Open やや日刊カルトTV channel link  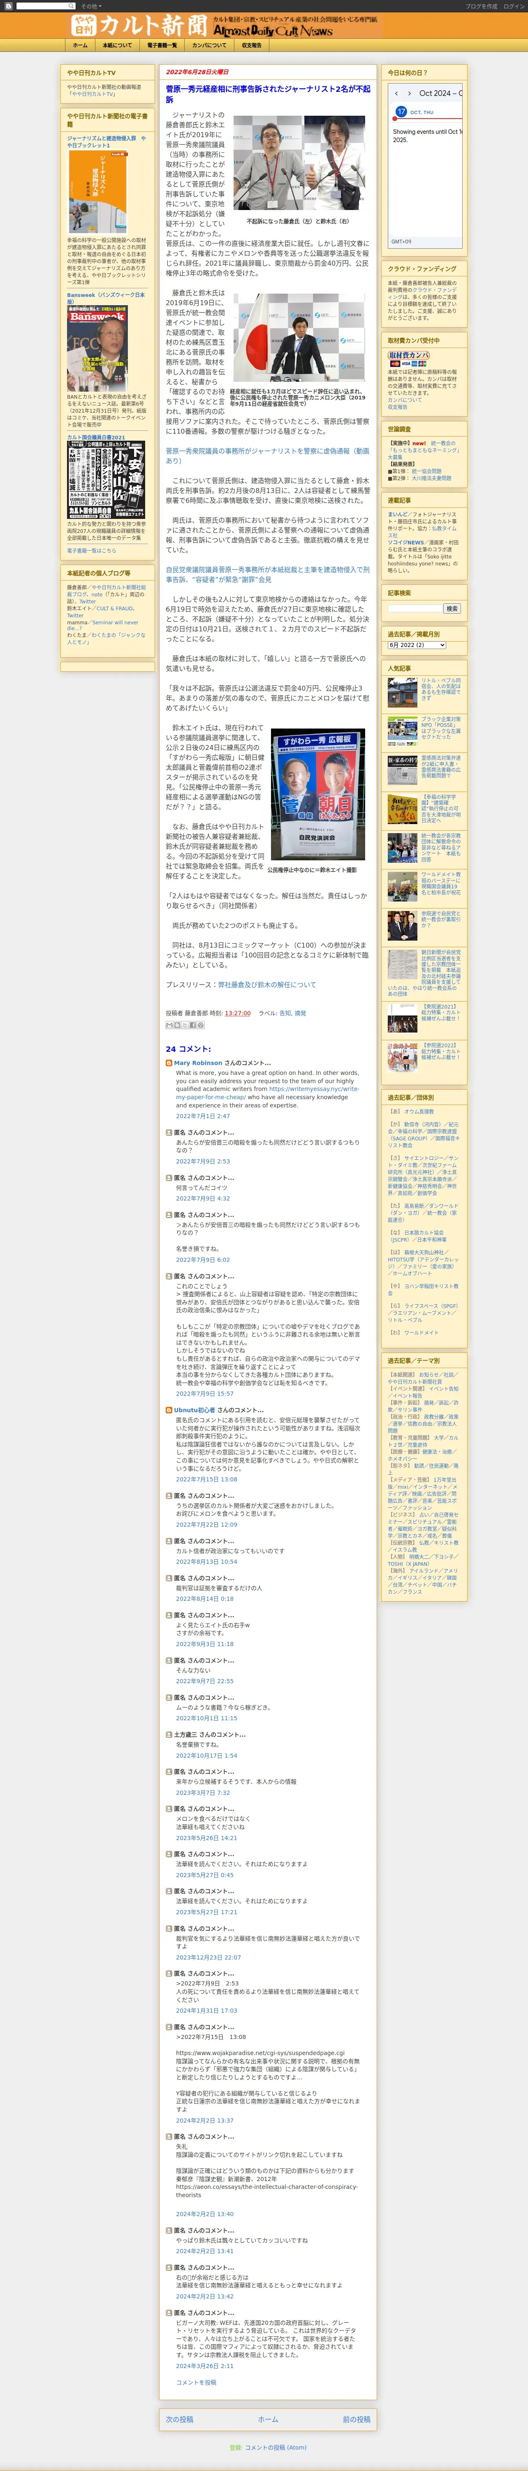tap(93, 94)
